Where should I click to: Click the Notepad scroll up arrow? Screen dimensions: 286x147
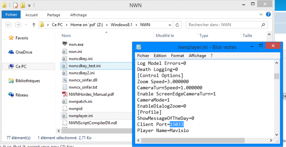click(x=276, y=63)
